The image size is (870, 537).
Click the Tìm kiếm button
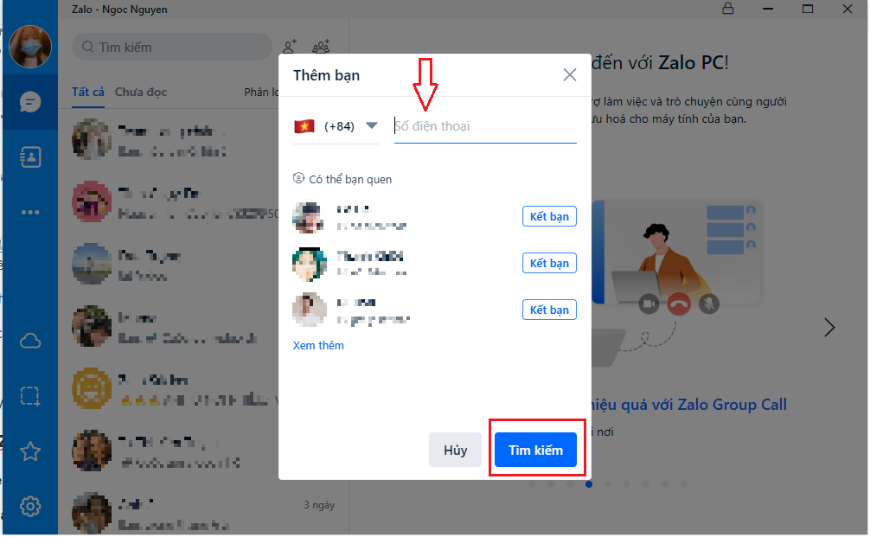[535, 450]
